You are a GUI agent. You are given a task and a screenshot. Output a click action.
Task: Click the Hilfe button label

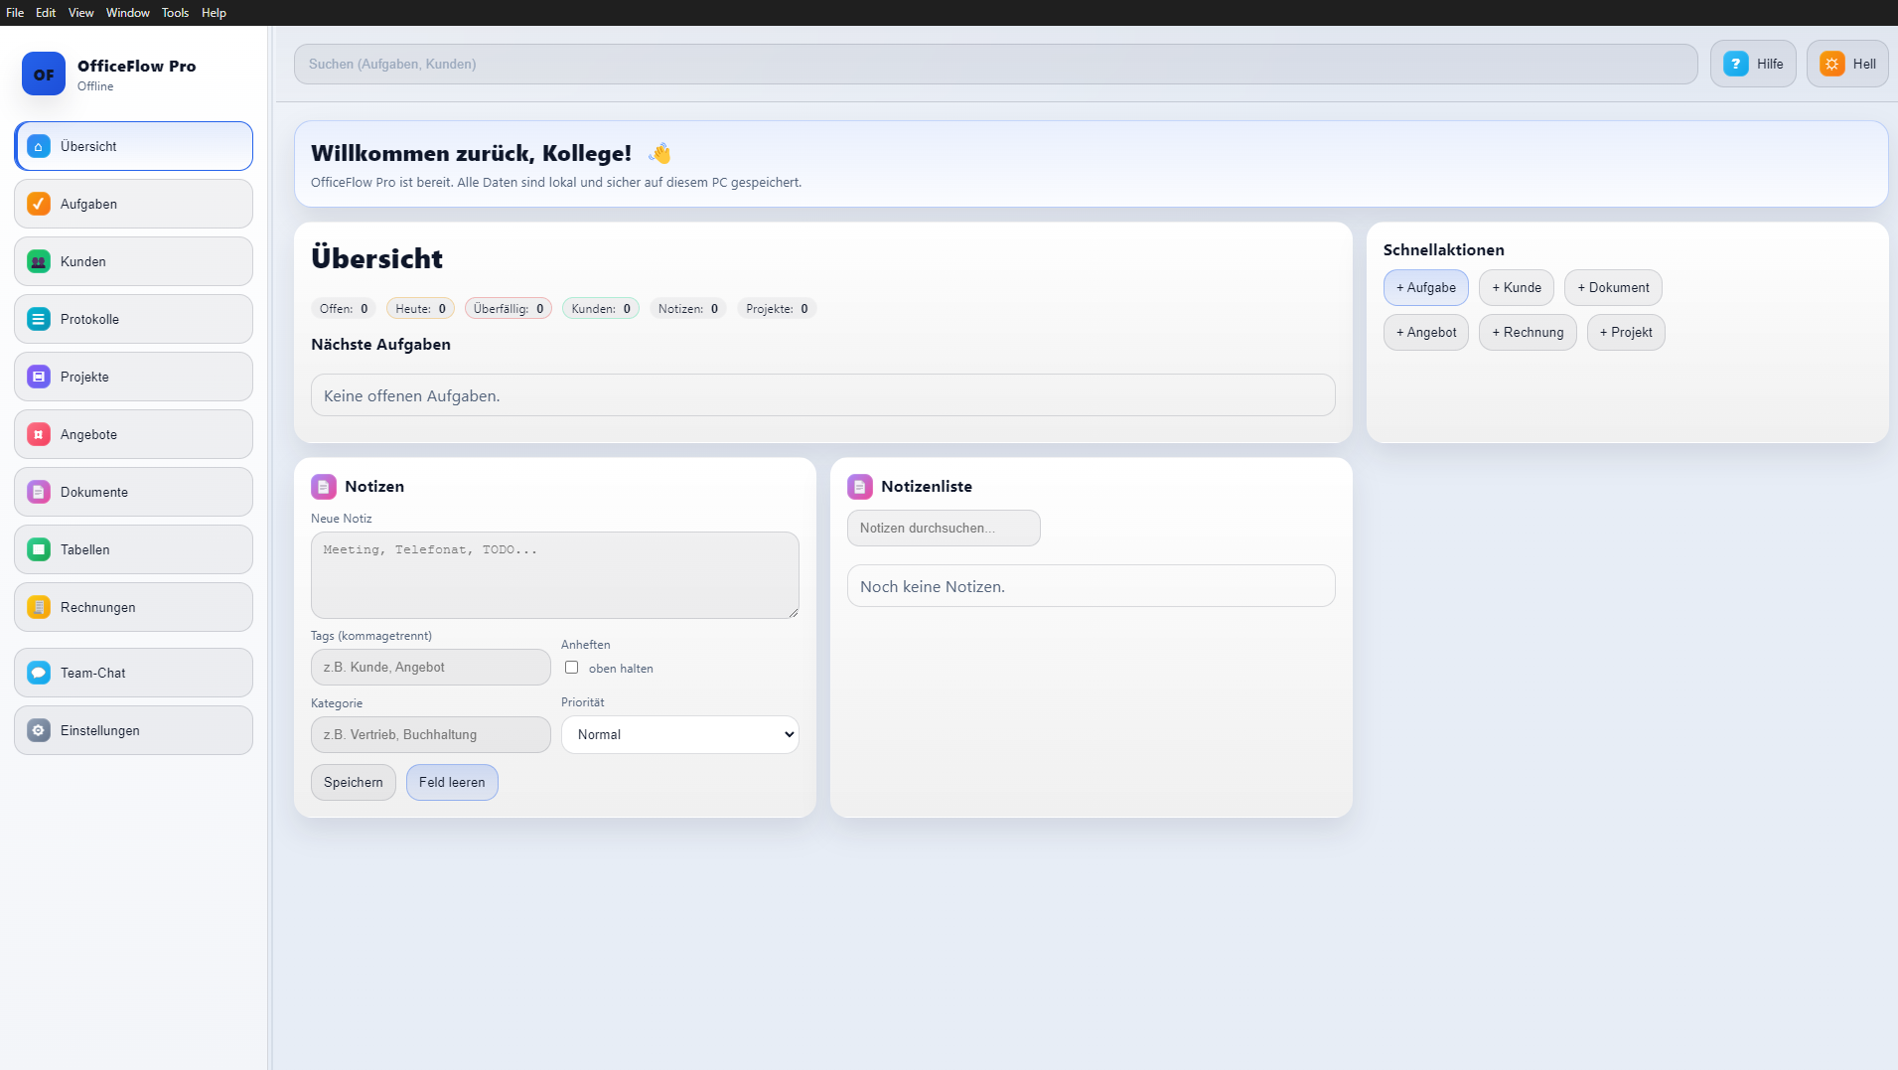[1770, 64]
